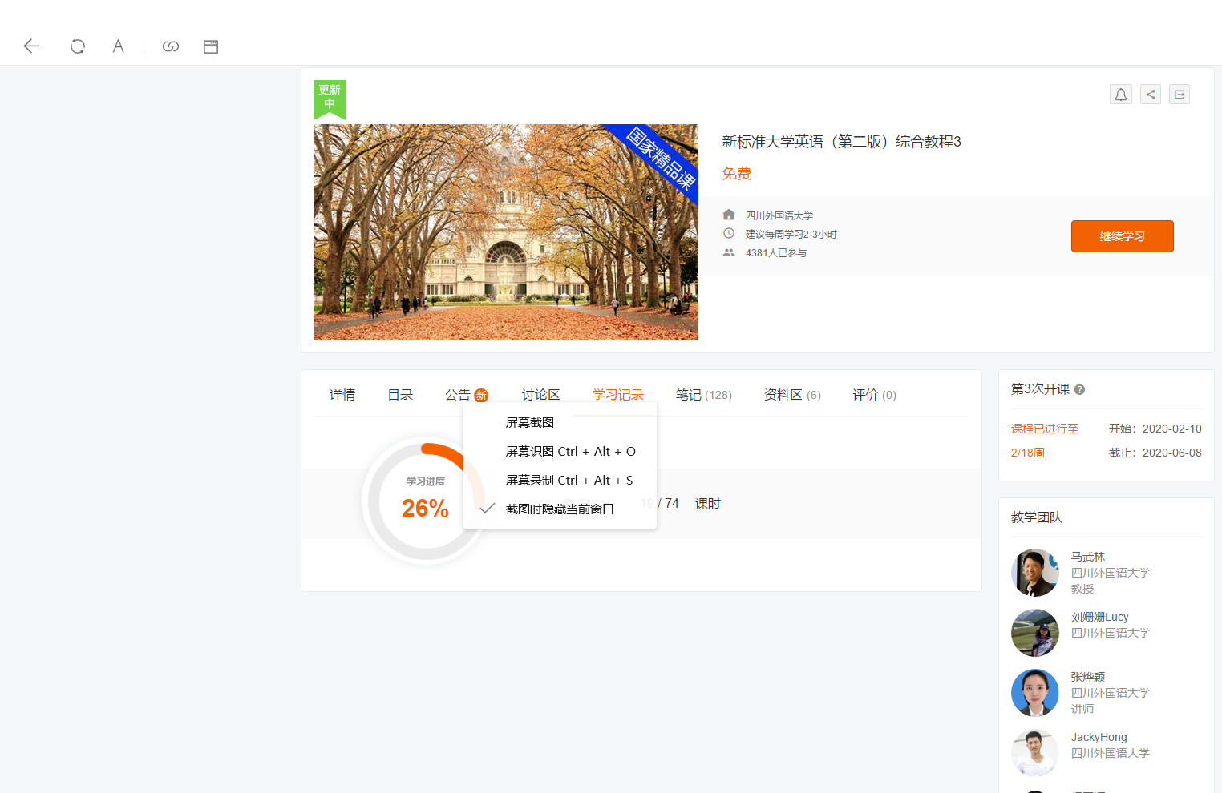
Task: Open help for 第3次开课 question mark icon
Action: pyautogui.click(x=1080, y=390)
